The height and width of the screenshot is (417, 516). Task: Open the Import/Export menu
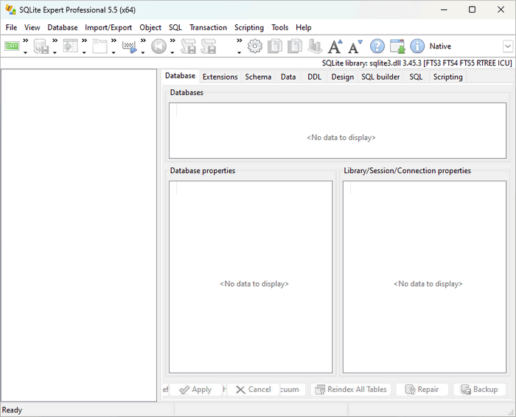108,27
